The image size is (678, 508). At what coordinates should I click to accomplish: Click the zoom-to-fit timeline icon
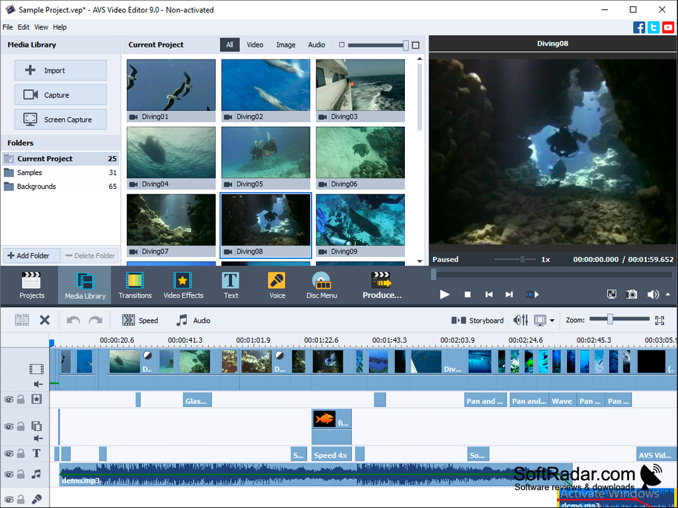[659, 320]
